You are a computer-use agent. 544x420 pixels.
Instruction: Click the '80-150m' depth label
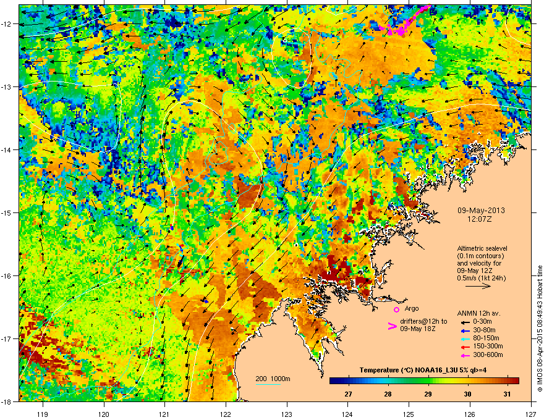486,338
